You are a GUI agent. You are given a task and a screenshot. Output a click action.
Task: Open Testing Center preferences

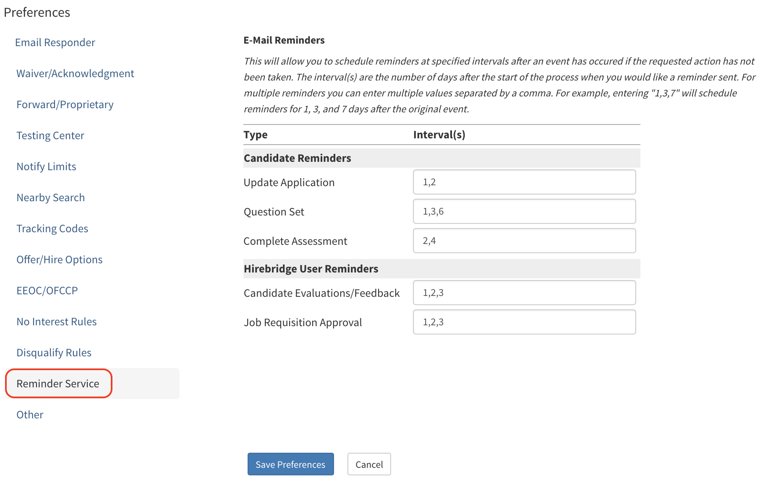click(50, 135)
